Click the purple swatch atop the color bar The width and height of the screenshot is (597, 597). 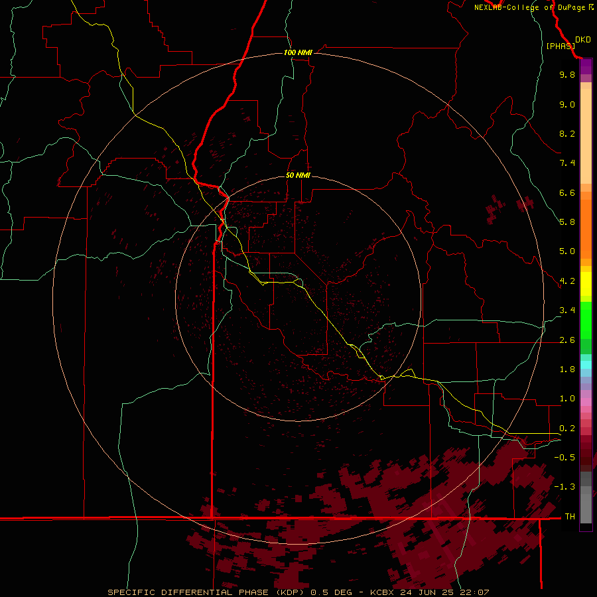coord(586,67)
